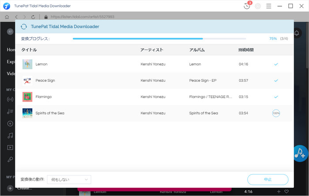Open the playlist note icon in Tidal sidebar
Viewport: 309px width, 196px height.
click(10, 112)
